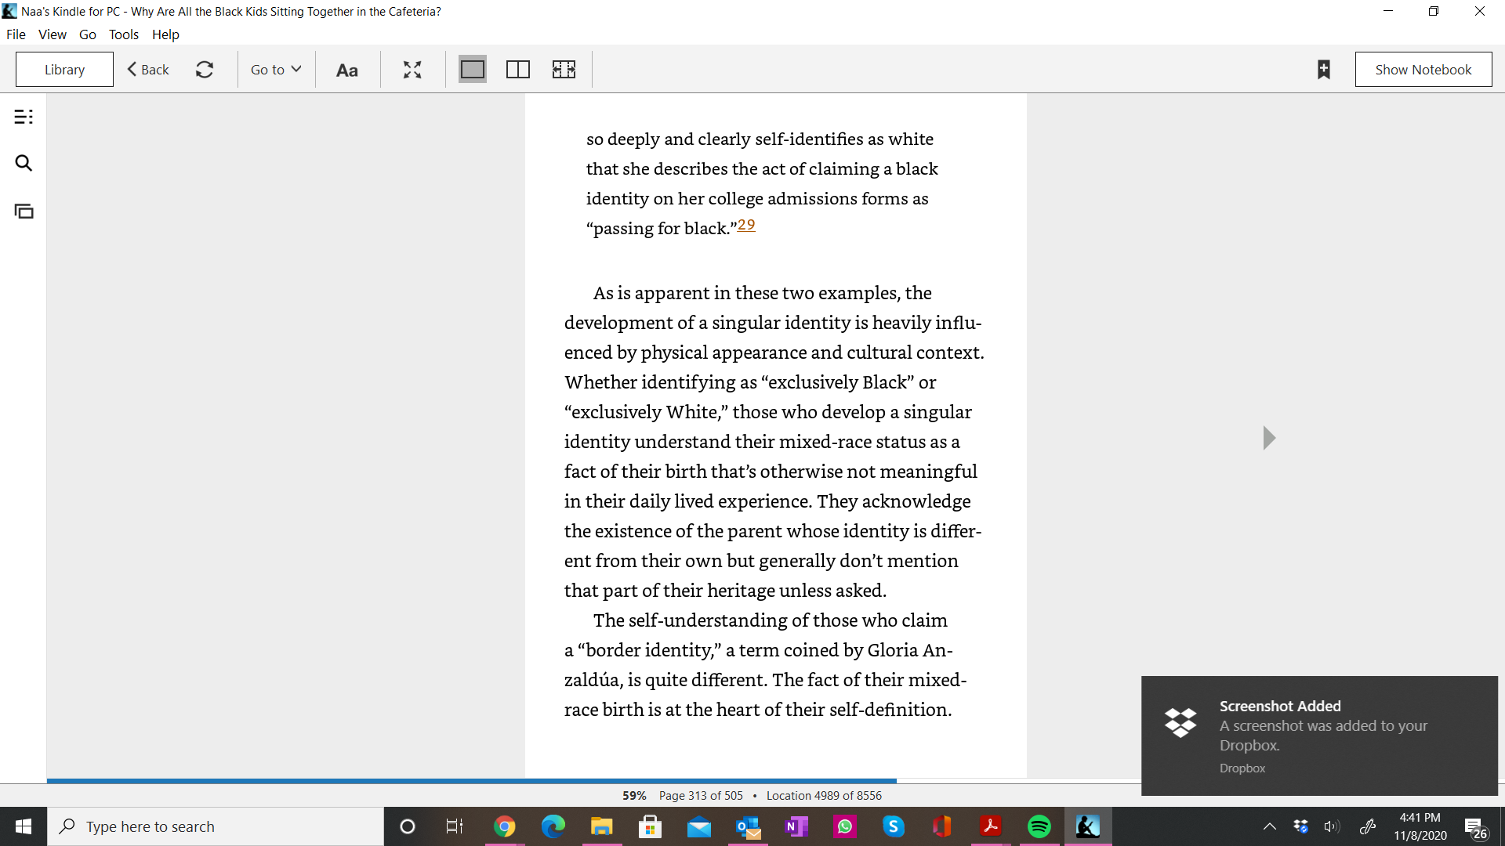Open the Aa font settings
Viewport: 1505px width, 846px height.
[x=346, y=70]
